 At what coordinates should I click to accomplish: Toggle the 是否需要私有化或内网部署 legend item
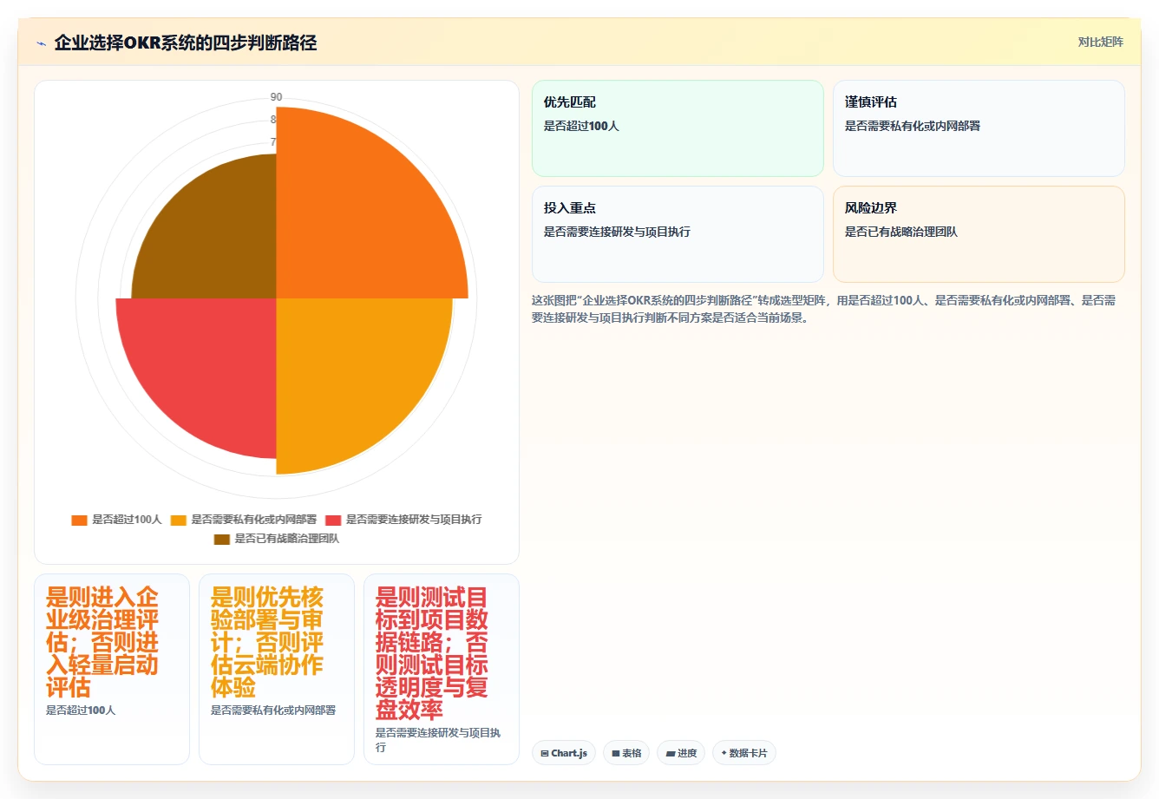click(x=244, y=520)
